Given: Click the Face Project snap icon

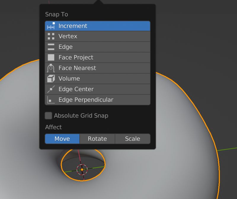Looking at the screenshot, I should click(50, 57).
